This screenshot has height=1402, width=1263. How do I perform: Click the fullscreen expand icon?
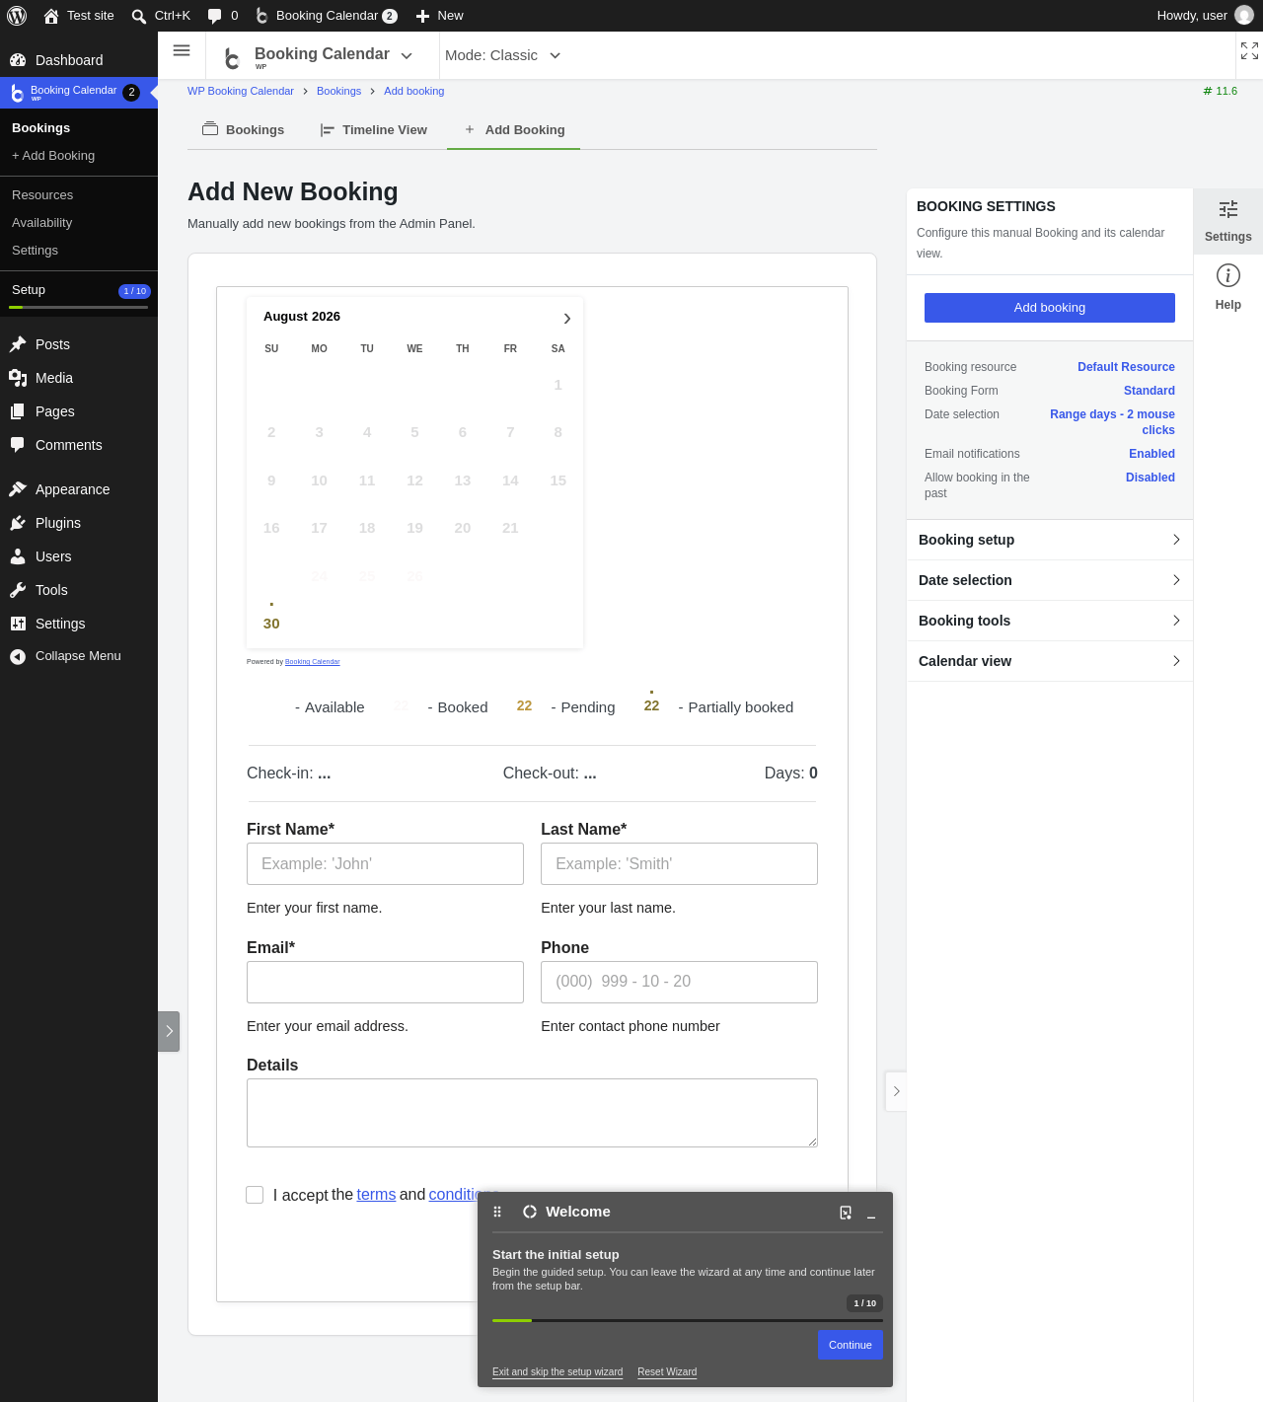tap(1249, 50)
